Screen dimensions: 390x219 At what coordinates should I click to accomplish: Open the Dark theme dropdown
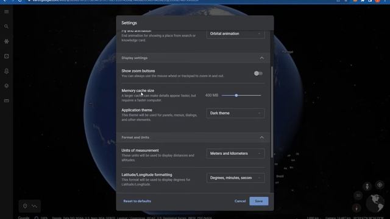pyautogui.click(x=235, y=113)
